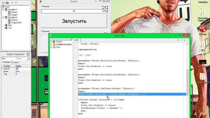Screen dimensions: 210x118
Task: Click the first icon in Object TreeView toolbar
Action: coord(4,3)
